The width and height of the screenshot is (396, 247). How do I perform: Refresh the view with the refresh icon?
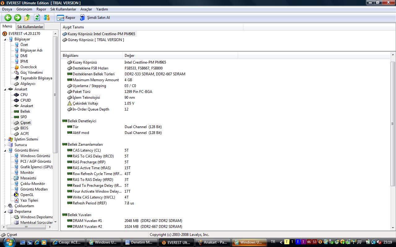coord(37,18)
